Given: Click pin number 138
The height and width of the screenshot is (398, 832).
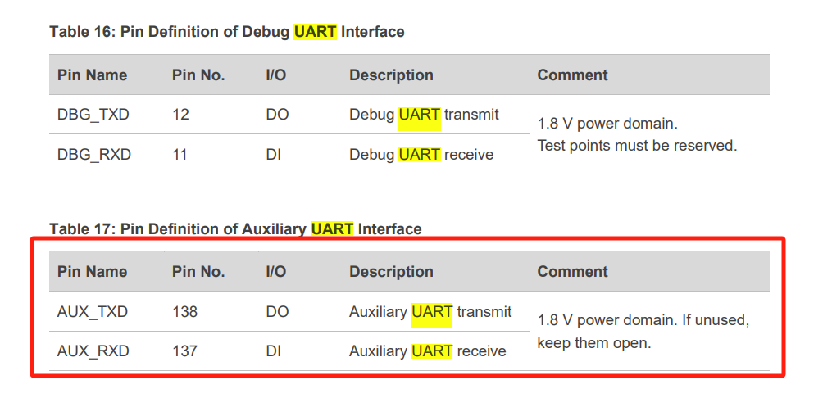Looking at the screenshot, I should pos(184,311).
